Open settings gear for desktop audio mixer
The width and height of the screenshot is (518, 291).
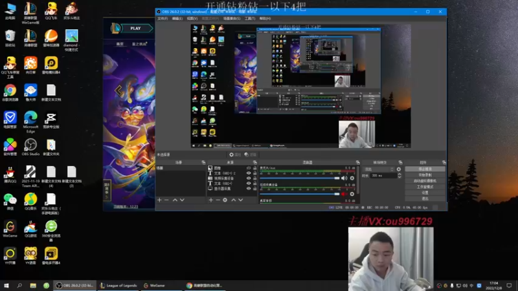pyautogui.click(x=352, y=178)
